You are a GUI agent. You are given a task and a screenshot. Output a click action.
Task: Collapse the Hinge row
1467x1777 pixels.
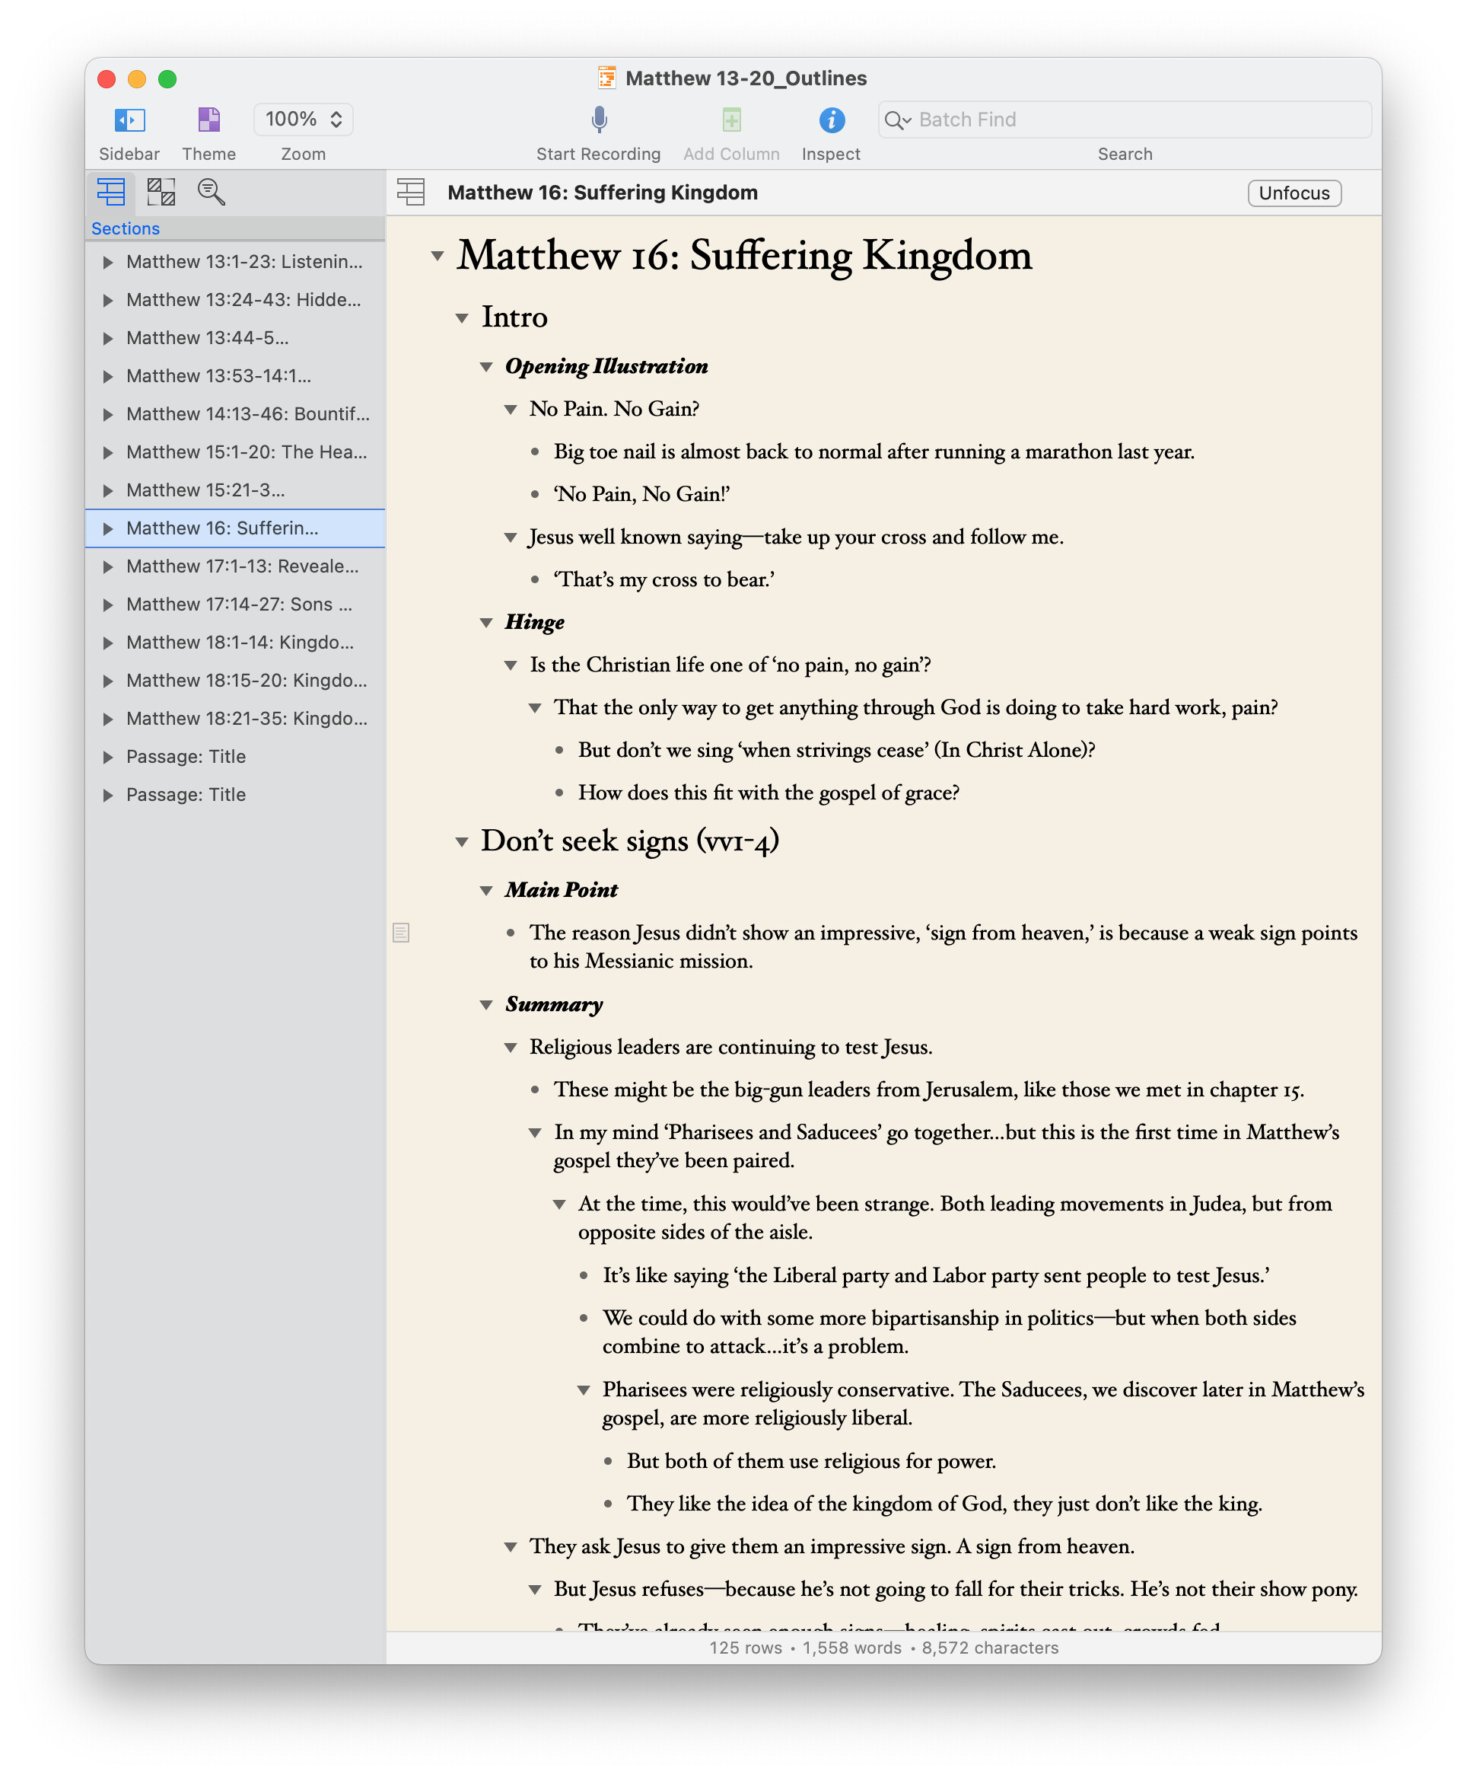486,622
